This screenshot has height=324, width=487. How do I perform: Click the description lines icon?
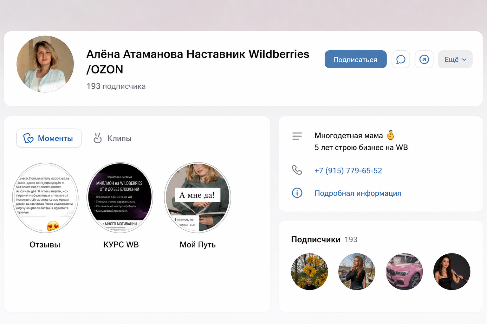point(297,136)
